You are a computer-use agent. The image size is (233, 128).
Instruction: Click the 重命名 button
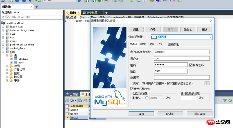coord(187,30)
